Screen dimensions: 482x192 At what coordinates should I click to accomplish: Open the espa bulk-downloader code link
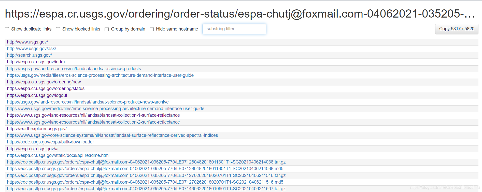pyautogui.click(x=50, y=142)
